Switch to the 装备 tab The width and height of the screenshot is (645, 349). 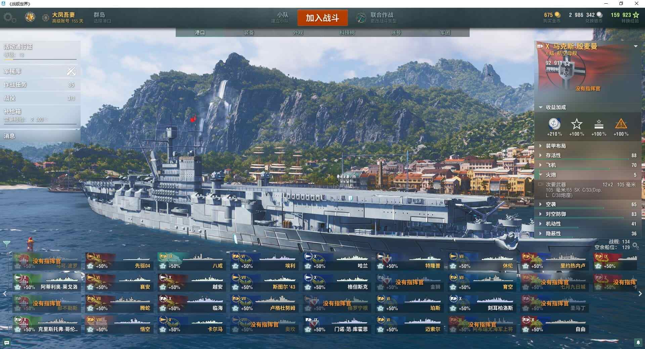[x=249, y=33]
